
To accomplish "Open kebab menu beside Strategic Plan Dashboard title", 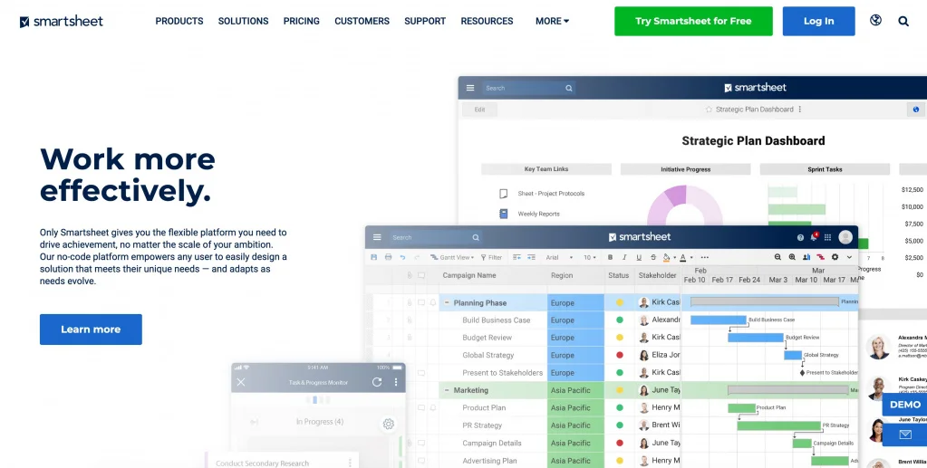I will [x=800, y=110].
